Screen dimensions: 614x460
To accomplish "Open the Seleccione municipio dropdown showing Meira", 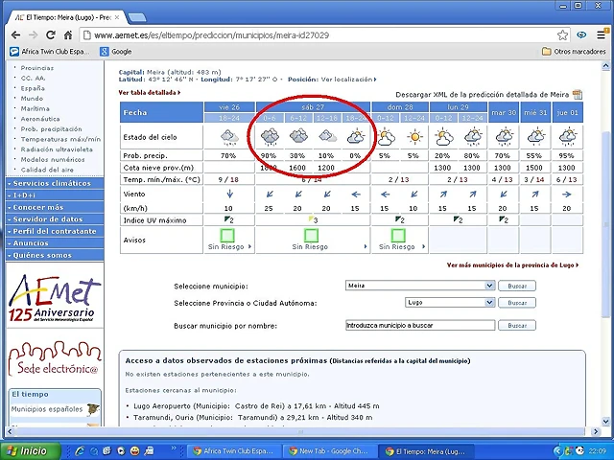I will click(420, 286).
